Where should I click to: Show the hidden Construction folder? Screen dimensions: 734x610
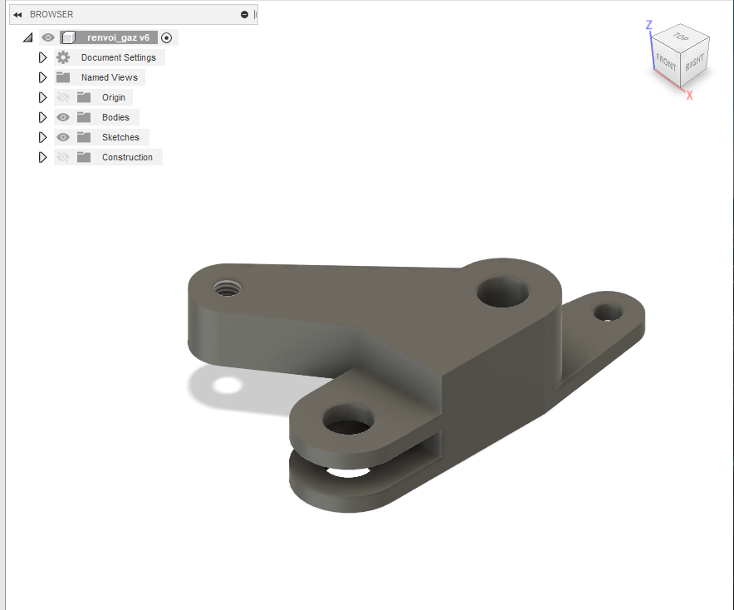click(63, 157)
